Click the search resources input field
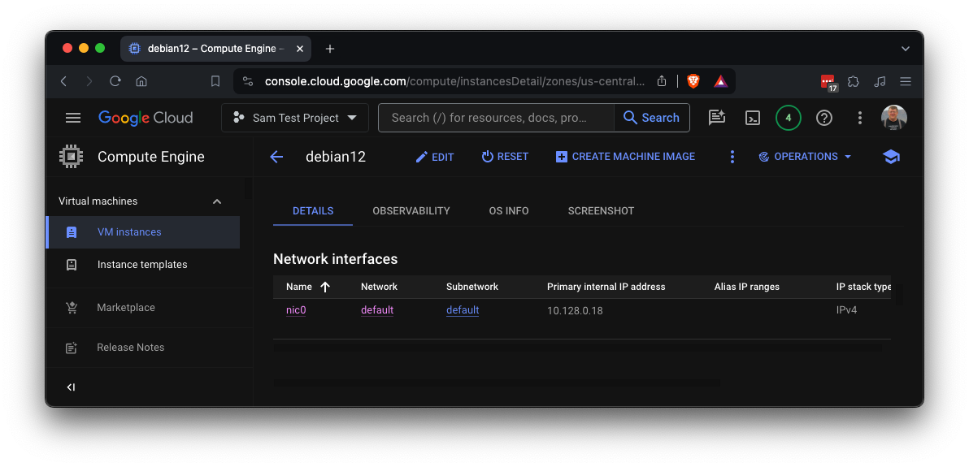The image size is (969, 467). [x=495, y=118]
